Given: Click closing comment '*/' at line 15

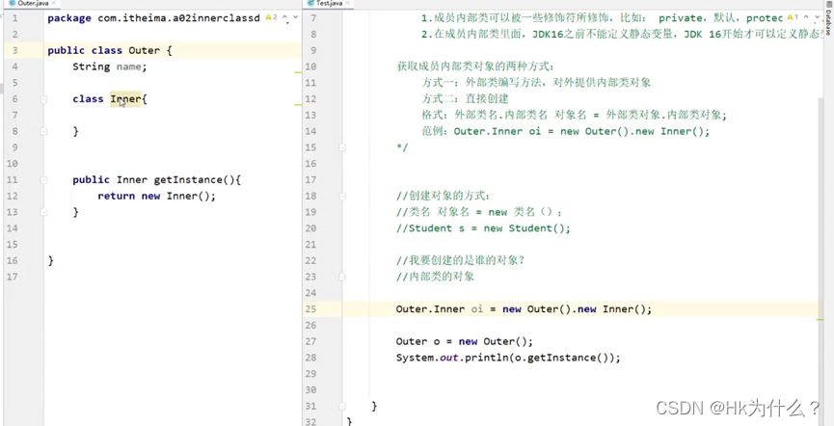Looking at the screenshot, I should point(402,147).
